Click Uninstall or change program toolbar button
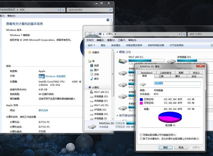The width and height of the screenshot is (213, 156). [x=134, y=45]
